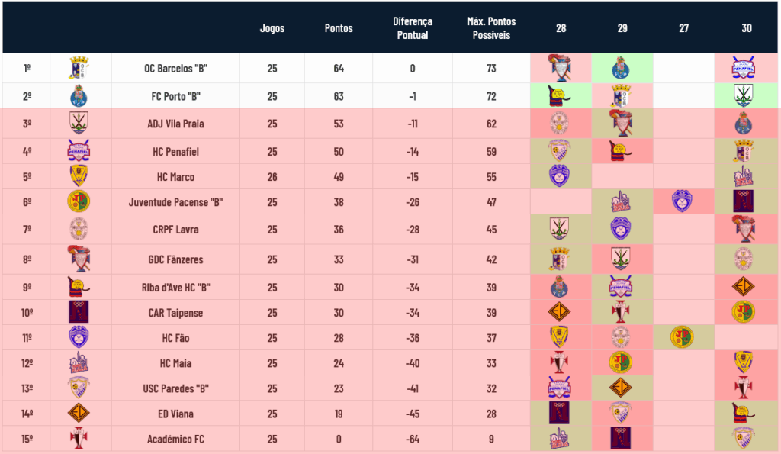Click the USC Paredes "B" team name
This screenshot has width=781, height=454.
pos(176,388)
